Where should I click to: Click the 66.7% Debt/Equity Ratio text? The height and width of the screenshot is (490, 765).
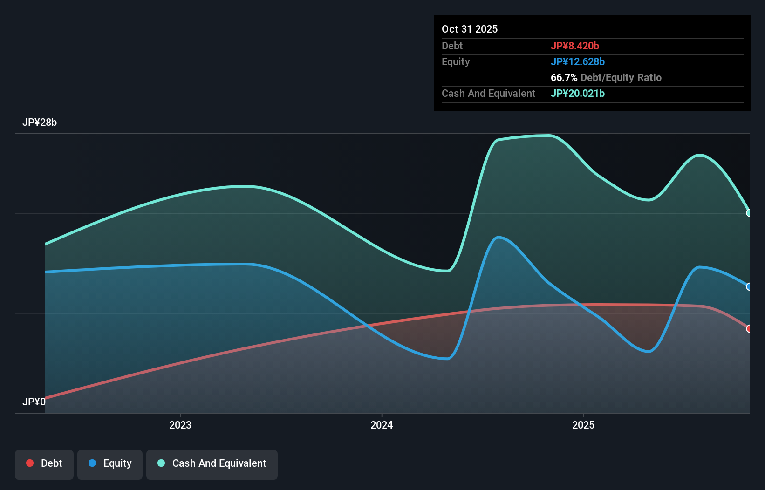point(606,77)
